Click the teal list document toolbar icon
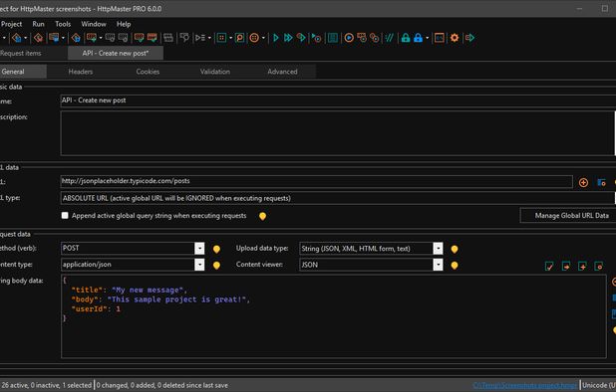 333,38
